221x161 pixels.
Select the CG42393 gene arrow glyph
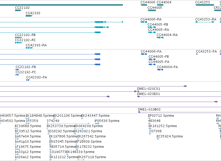29,16
